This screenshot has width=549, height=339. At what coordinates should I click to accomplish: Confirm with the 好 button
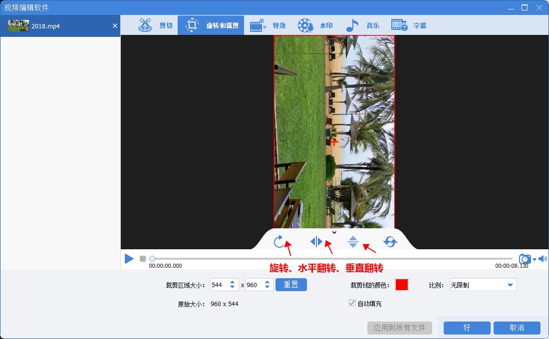pyautogui.click(x=467, y=328)
